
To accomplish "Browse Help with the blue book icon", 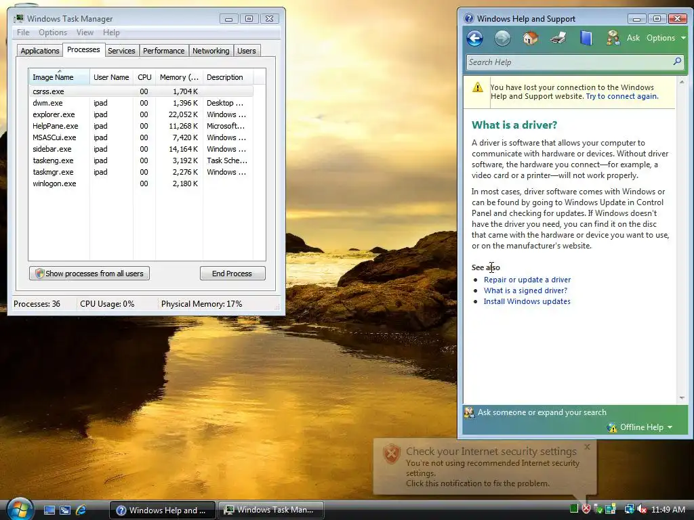I will click(586, 38).
